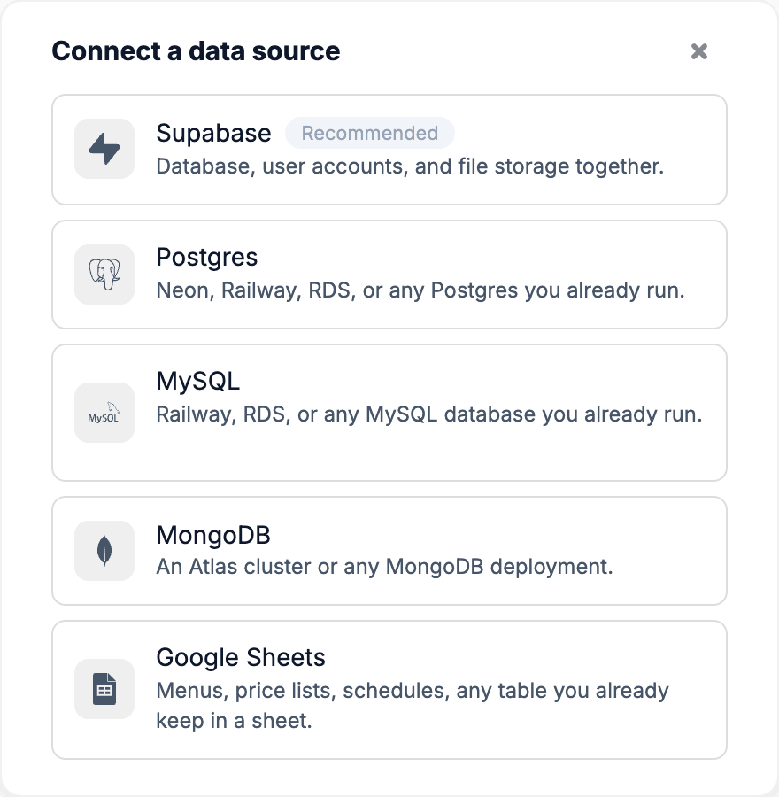The image size is (779, 797).
Task: Click 'Railway, RDS, or any MySQL database' description
Action: (x=429, y=414)
